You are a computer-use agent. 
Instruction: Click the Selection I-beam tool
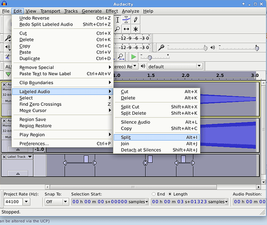click(x=118, y=19)
